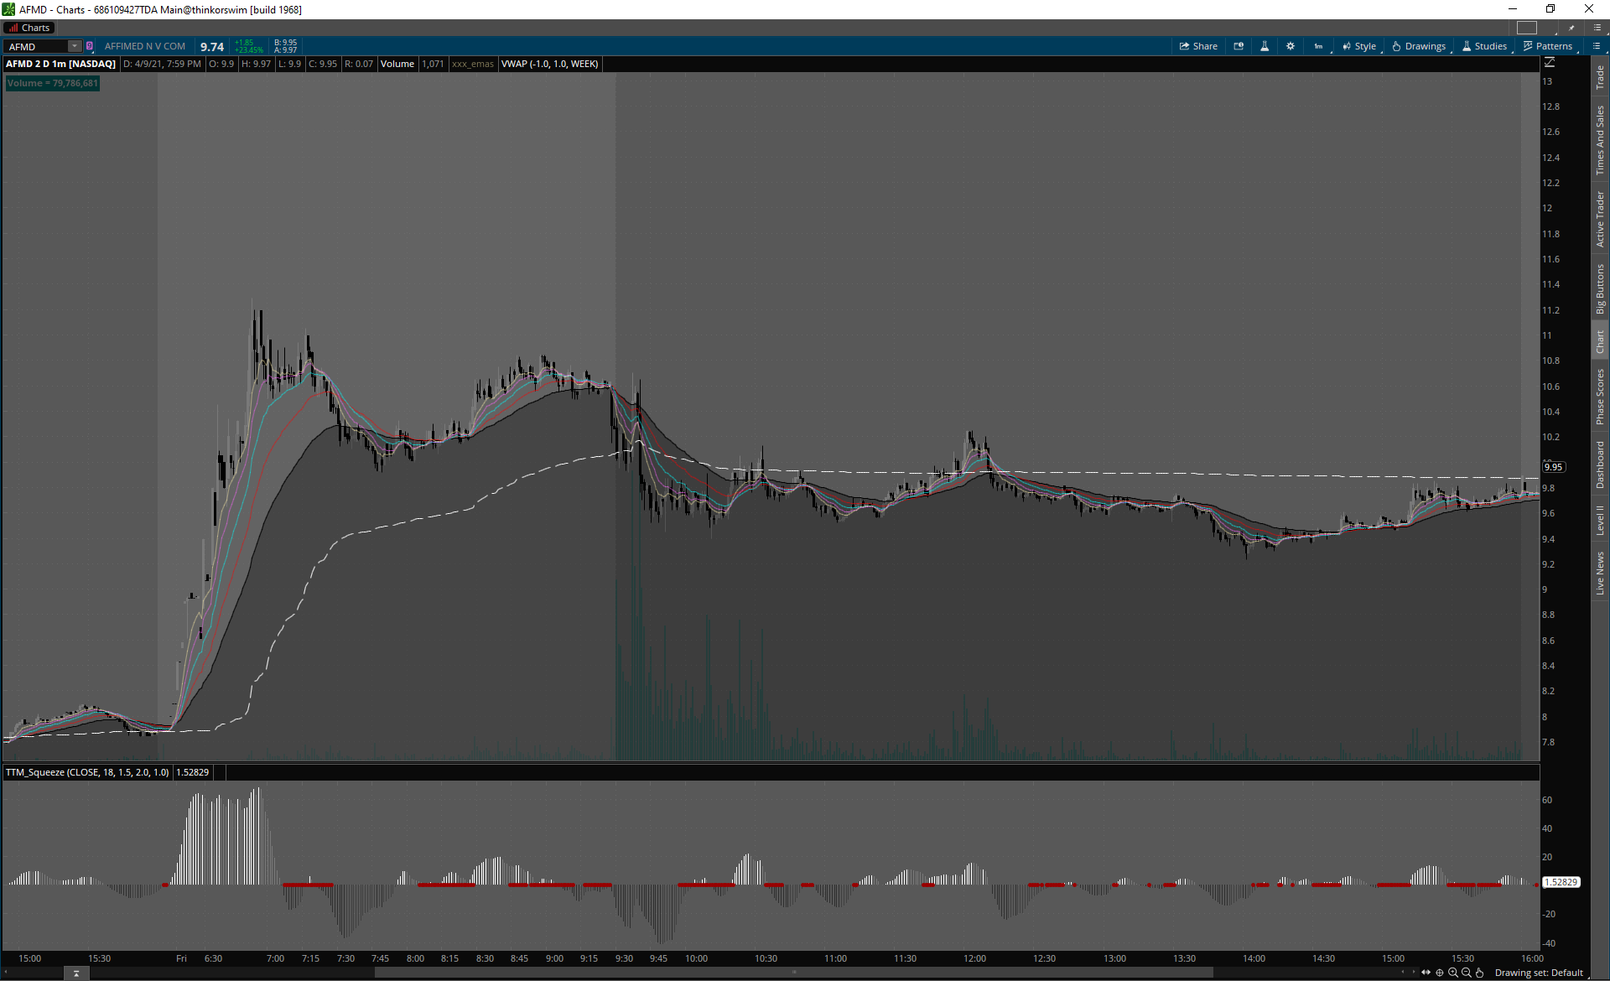The width and height of the screenshot is (1610, 981).
Task: Toggle the expand chart horizontally arrows
Action: [1426, 973]
